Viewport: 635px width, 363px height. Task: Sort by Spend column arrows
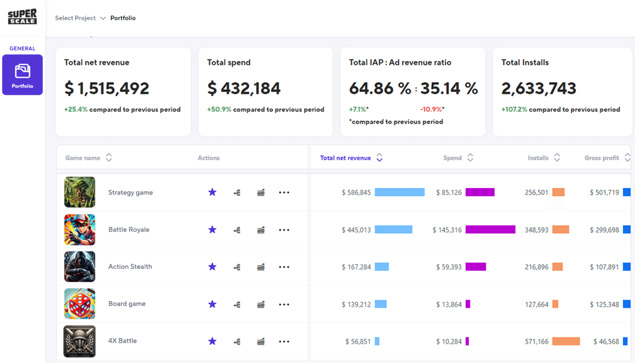[x=470, y=157]
